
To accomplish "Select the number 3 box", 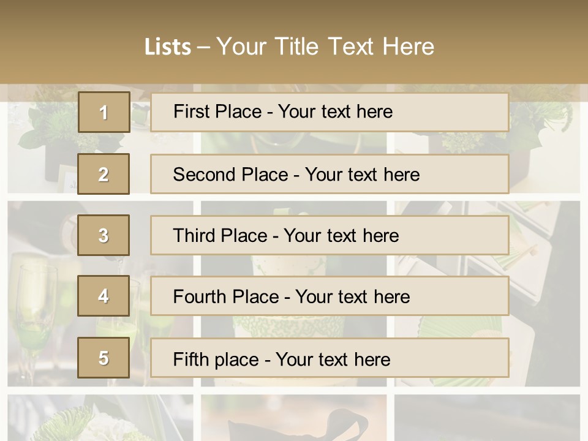I will [104, 235].
